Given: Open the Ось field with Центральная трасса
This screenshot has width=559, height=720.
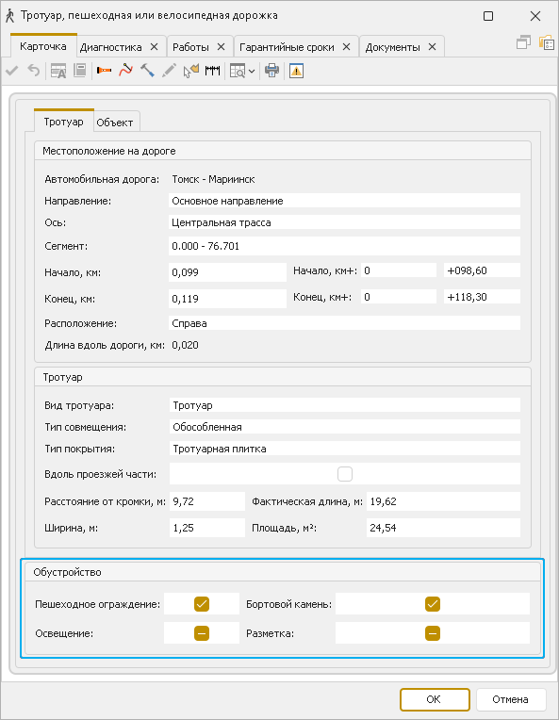Looking at the screenshot, I should pos(344,222).
